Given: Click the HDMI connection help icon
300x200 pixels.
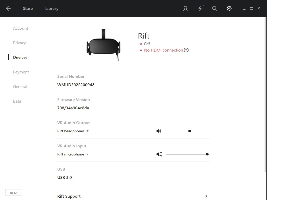Looking at the screenshot, I should pyautogui.click(x=186, y=50).
